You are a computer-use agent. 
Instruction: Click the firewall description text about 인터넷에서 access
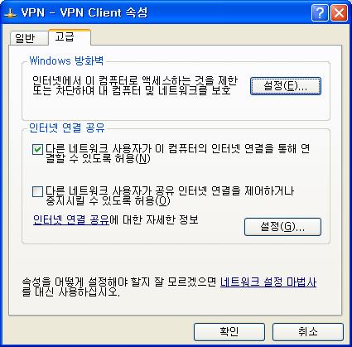135,85
